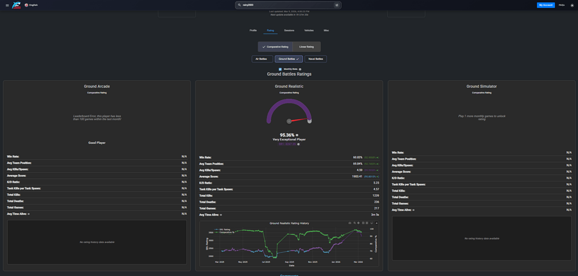This screenshot has width=578, height=276.
Task: Click the search options icon in search bar
Action: 336,5
